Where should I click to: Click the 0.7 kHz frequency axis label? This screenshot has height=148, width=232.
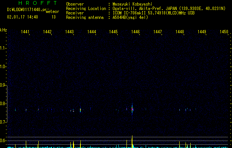click(x=3, y=122)
